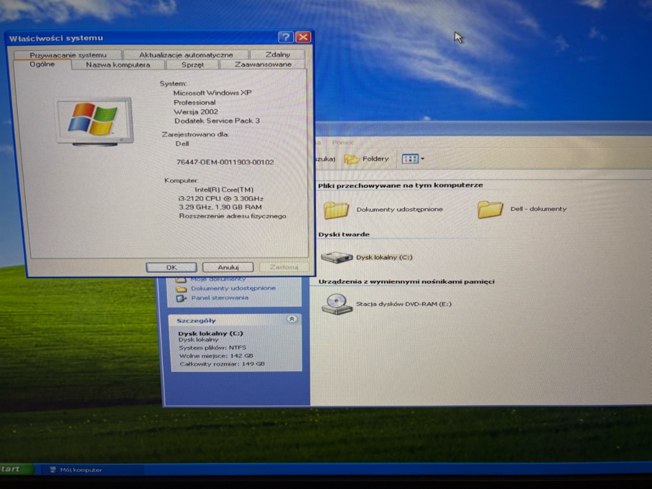Click the 'i3-2120 CPU @ 3.30GHz' text
This screenshot has height=489, width=652.
(x=221, y=199)
